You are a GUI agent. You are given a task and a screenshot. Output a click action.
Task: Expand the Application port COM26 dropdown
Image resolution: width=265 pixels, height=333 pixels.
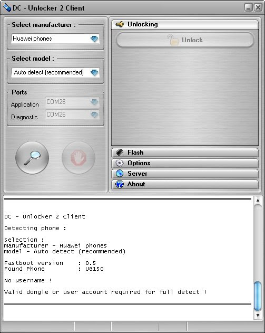(x=94, y=102)
